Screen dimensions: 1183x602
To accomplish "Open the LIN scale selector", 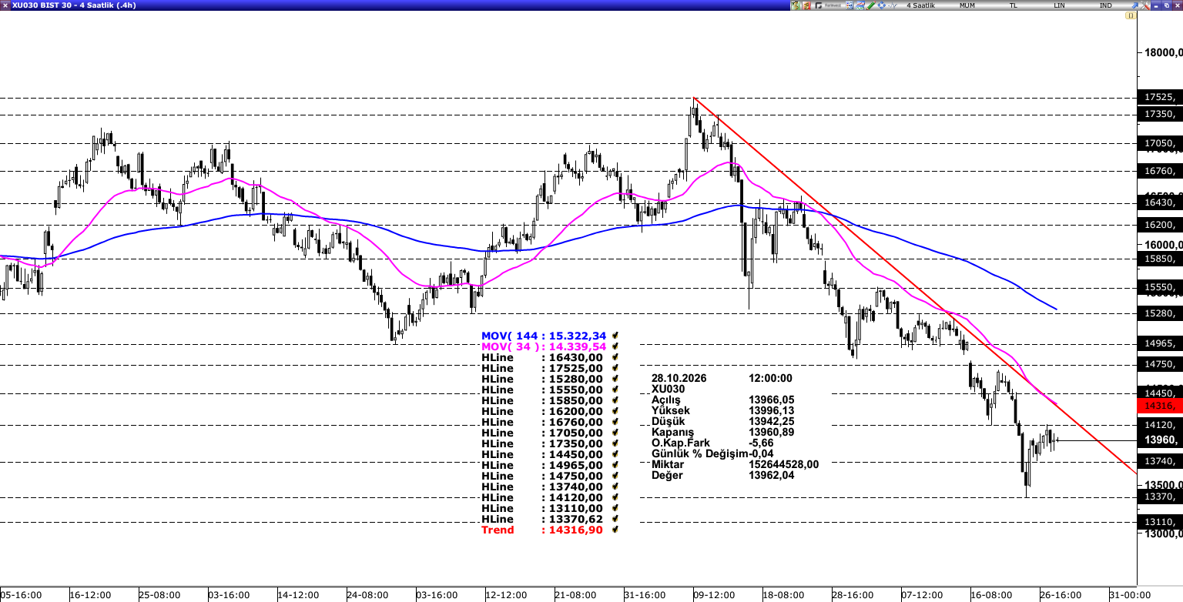I will point(1060,5).
